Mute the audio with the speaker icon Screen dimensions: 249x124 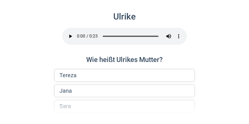[169, 36]
